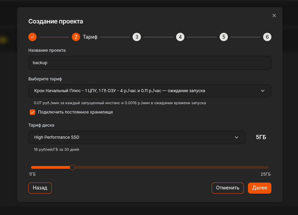Image resolution: width=298 pixels, height=215 pixels.
Task: Select the final step 6 indicator
Action: point(267,37)
